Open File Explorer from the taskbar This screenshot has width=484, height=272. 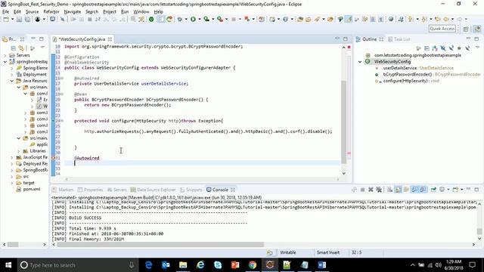point(183,265)
